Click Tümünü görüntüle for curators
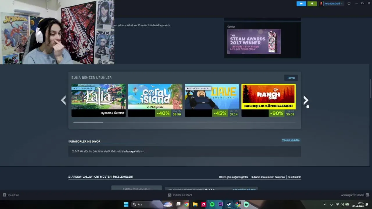Viewport: 372px width, 209px height. pyautogui.click(x=291, y=140)
